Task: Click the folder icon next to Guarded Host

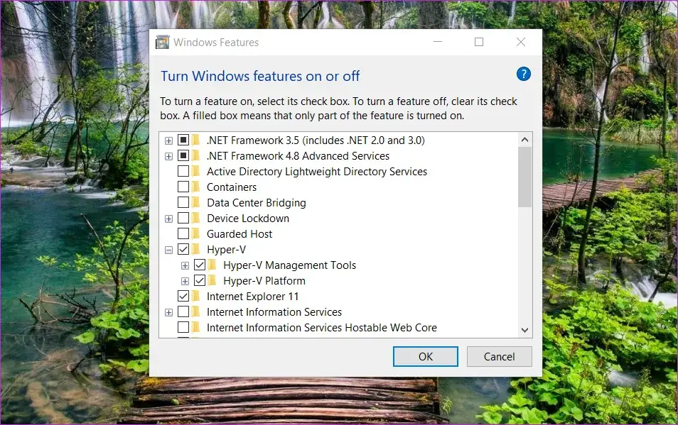Action: click(196, 234)
